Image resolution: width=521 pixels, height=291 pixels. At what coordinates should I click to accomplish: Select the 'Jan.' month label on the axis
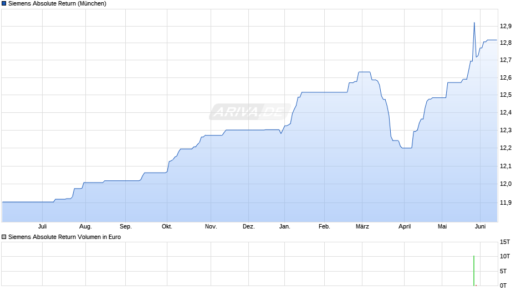(x=284, y=227)
